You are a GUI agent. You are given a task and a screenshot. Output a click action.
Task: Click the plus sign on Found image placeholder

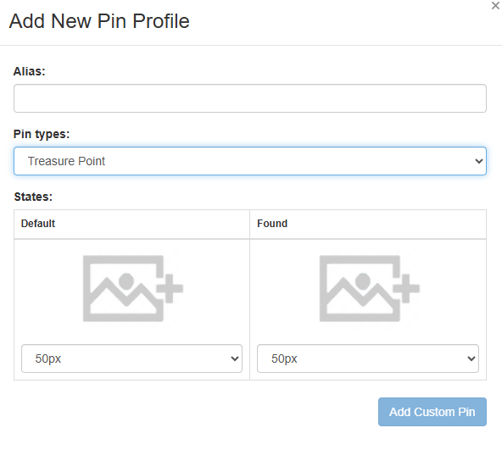click(x=406, y=288)
